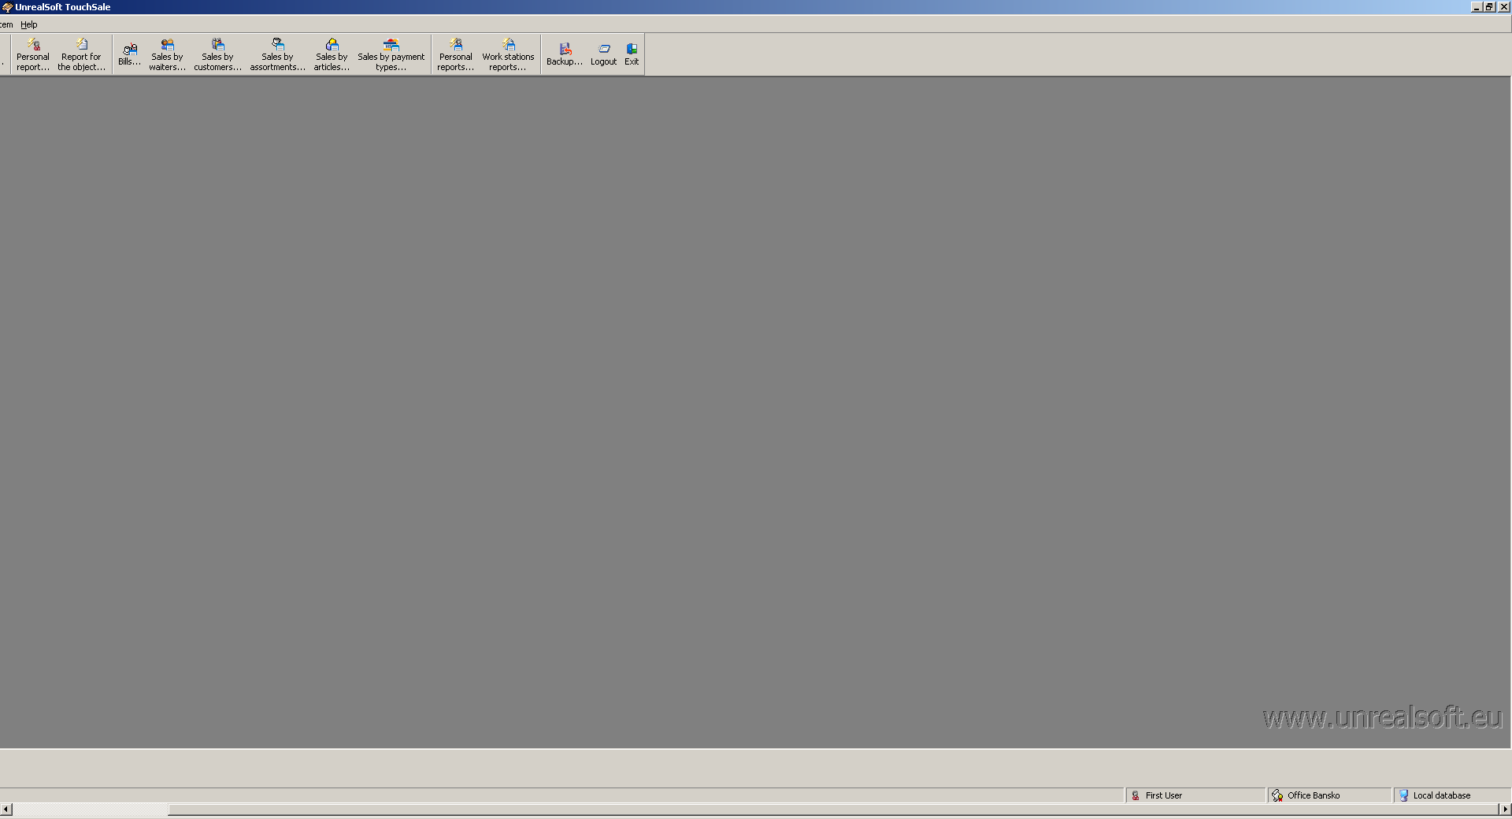Open the Personal report toolbar icon
Viewport: 1512px width, 819px height.
pos(33,54)
